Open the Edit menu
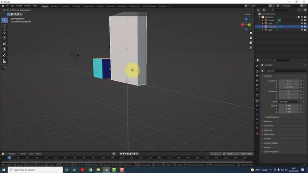Screen dimensions: 308x173 coord(13,6)
